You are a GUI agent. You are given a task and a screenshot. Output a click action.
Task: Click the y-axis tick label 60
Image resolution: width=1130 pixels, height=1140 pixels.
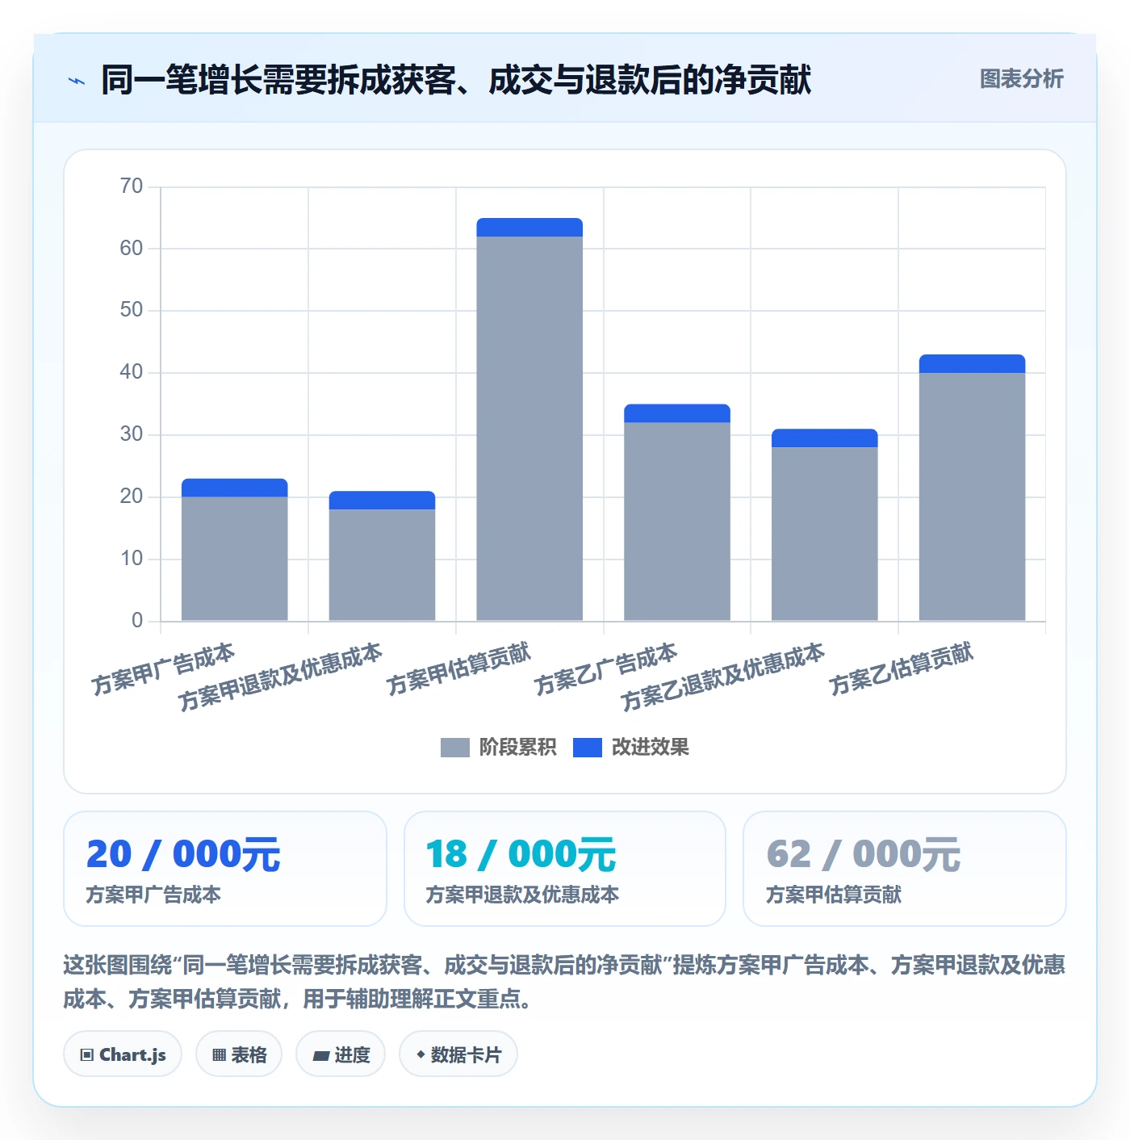132,249
